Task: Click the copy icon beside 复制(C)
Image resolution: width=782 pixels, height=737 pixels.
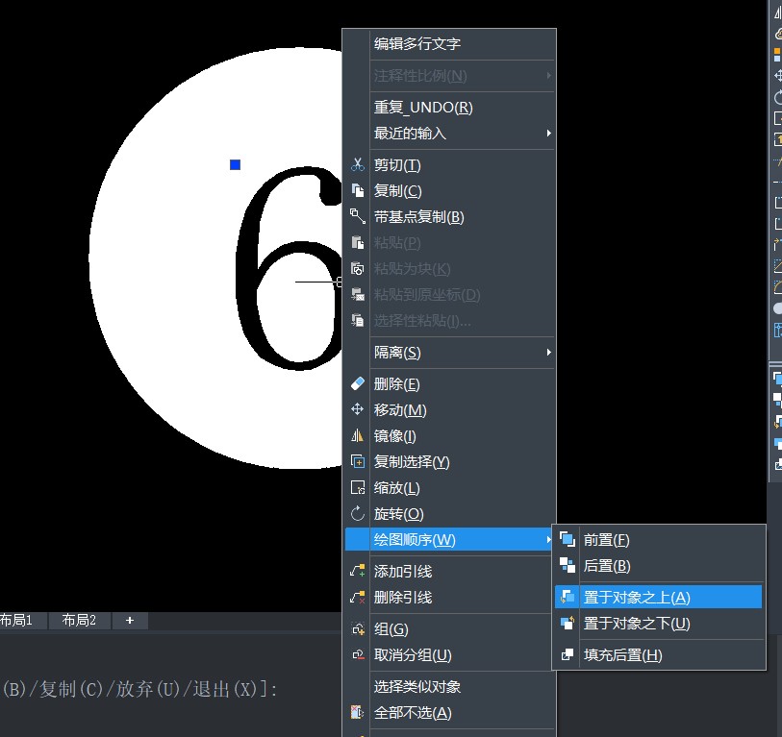Action: [x=357, y=191]
